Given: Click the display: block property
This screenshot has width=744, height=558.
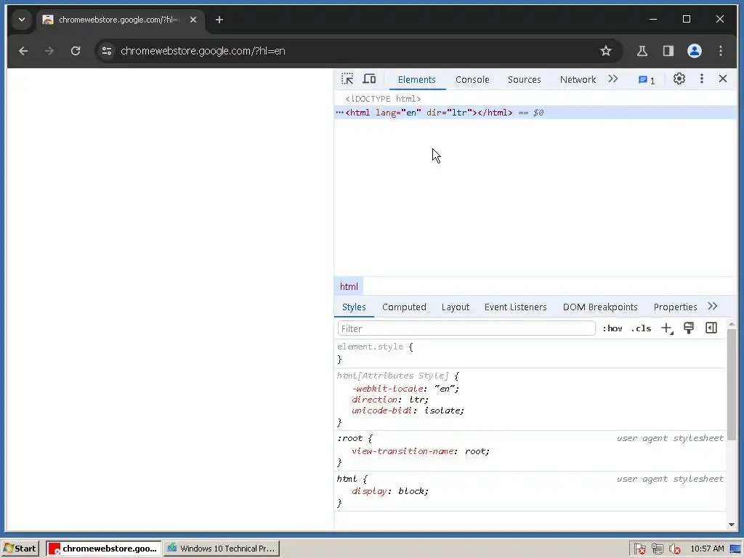Looking at the screenshot, I should click(x=390, y=491).
